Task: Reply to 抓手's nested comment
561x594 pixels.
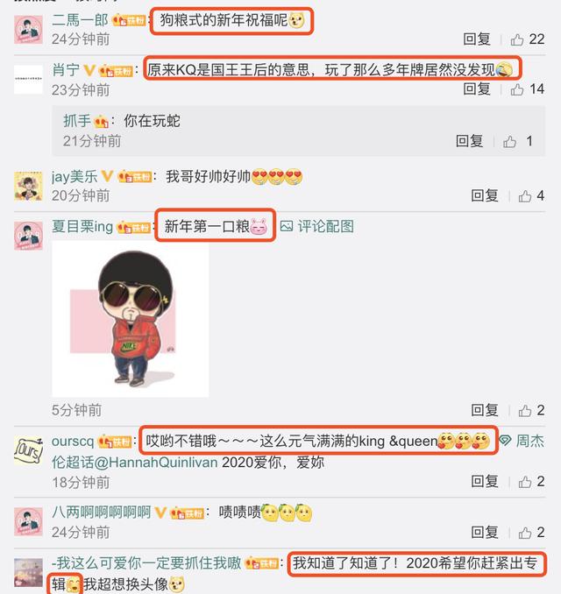Action: pyautogui.click(x=469, y=141)
